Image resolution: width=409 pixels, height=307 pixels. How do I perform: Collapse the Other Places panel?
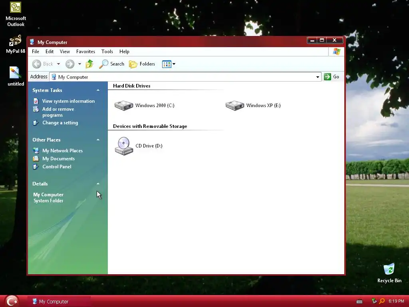[98, 140]
